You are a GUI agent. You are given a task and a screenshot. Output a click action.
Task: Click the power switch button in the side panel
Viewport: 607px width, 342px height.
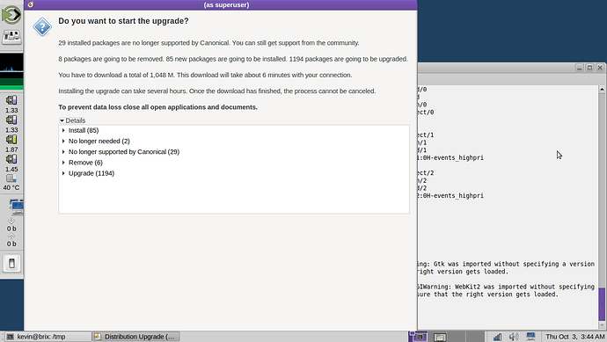click(x=11, y=264)
